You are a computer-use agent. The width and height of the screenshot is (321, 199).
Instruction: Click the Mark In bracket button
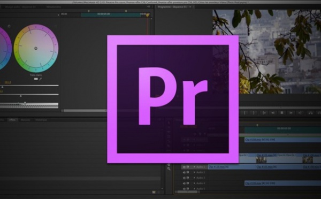pos(244,113)
